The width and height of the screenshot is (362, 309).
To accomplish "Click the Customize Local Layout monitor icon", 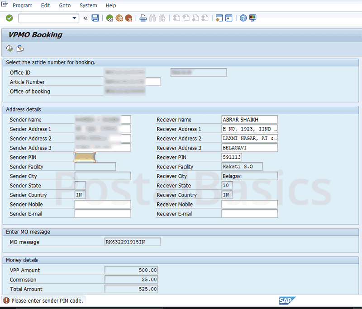I will tap(252, 18).
